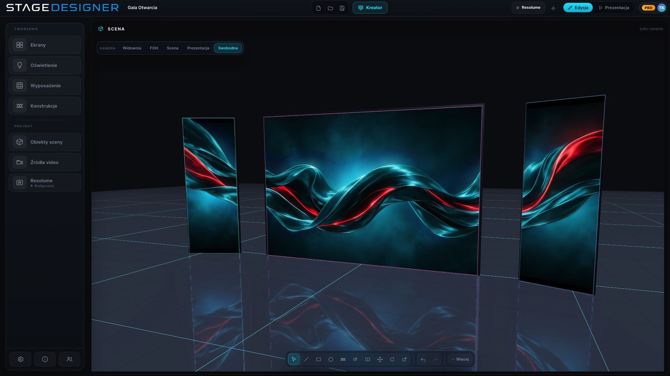The image size is (670, 376).
Task: Select the box-with-tab tool beside the truss tool
Action: click(355, 359)
